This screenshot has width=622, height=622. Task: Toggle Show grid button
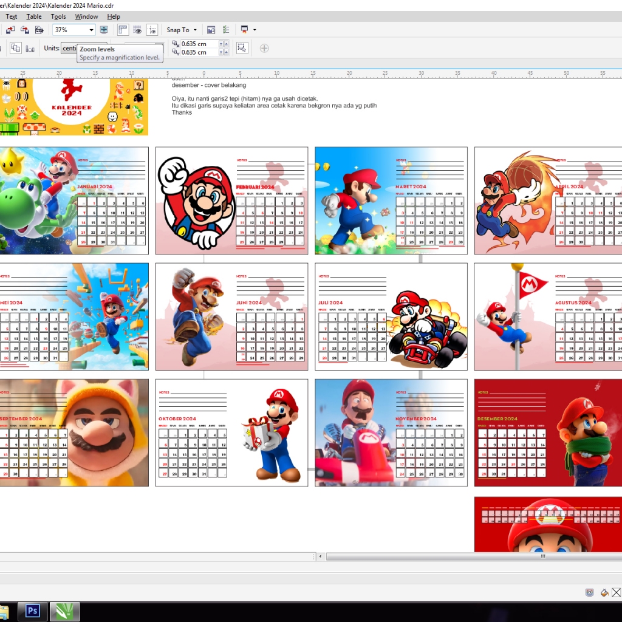click(138, 30)
